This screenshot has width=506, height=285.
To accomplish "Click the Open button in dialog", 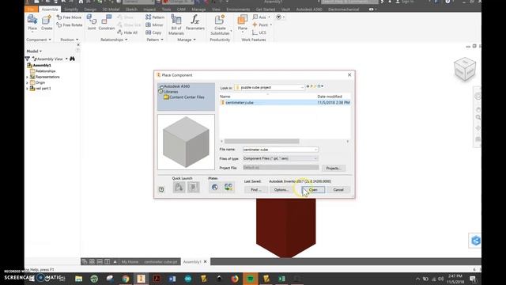I will coord(313,190).
